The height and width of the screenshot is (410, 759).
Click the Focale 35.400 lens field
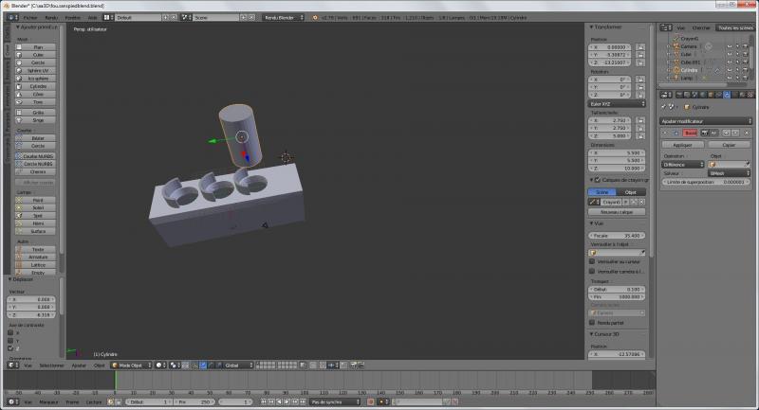(x=617, y=235)
